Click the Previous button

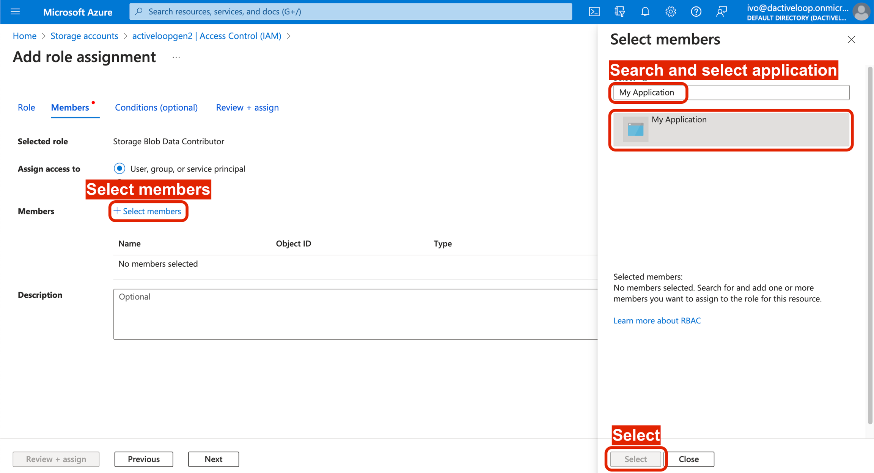click(x=144, y=459)
